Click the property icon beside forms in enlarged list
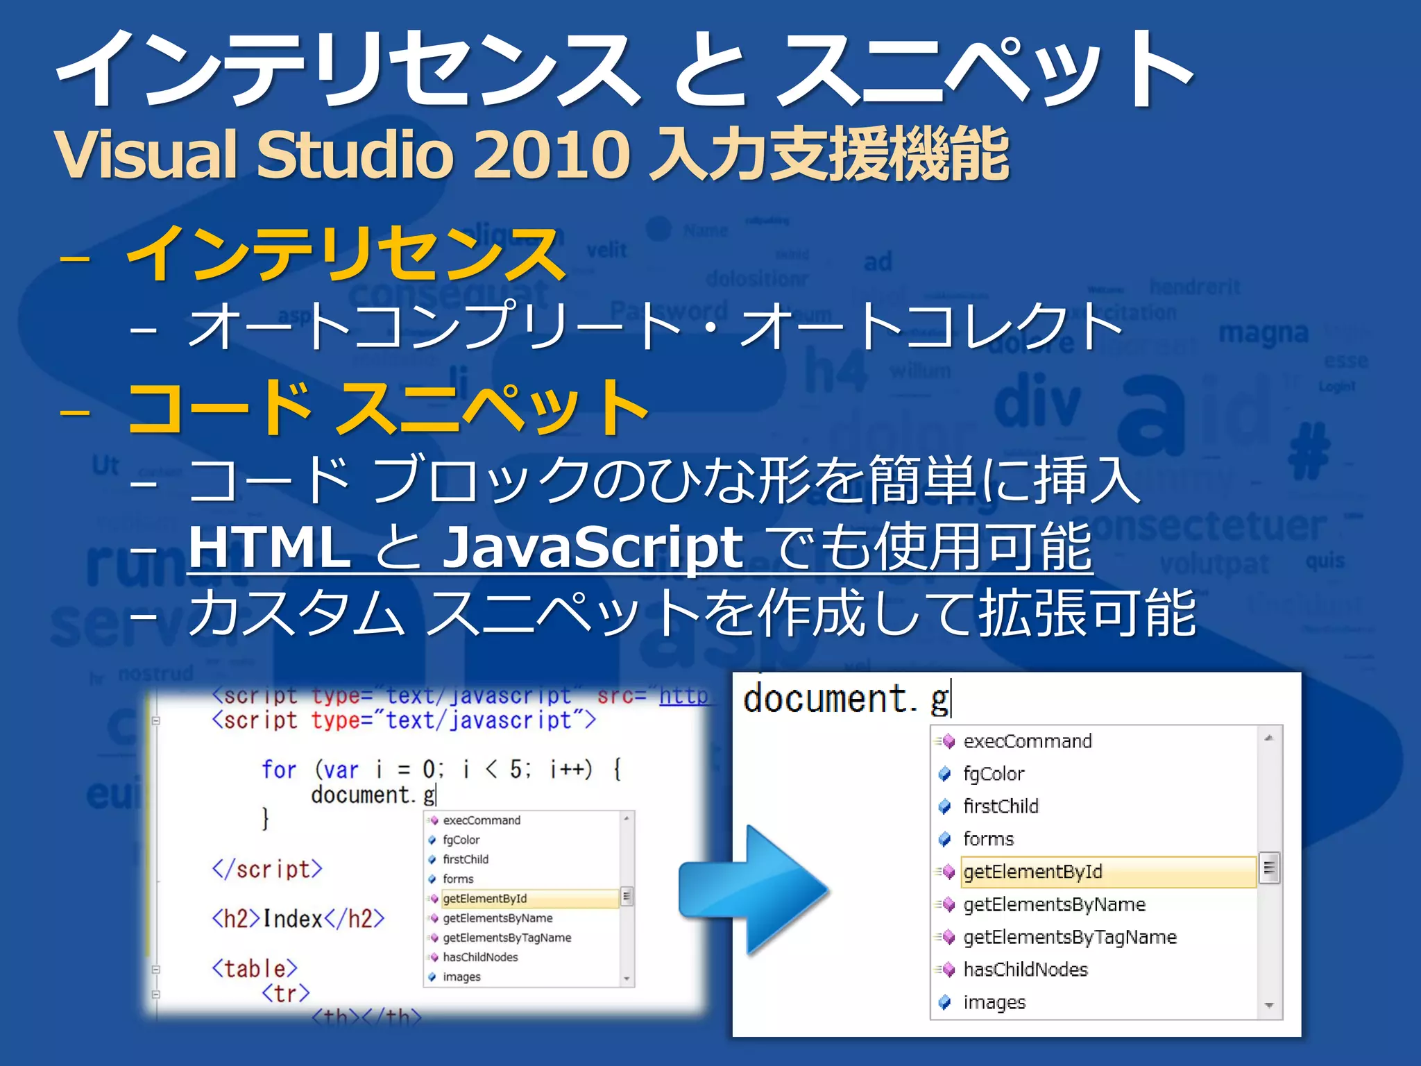This screenshot has height=1066, width=1421. tap(944, 839)
